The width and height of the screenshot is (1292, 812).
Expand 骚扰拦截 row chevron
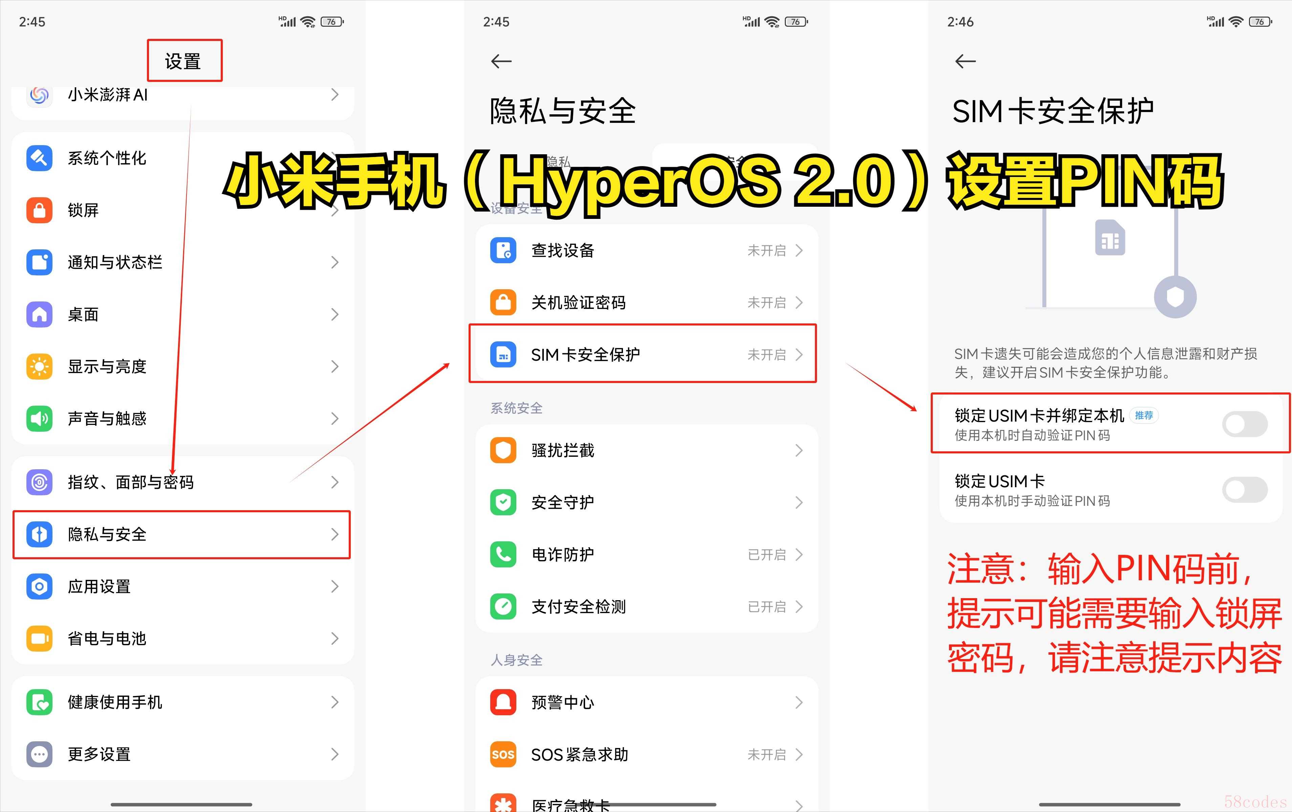pyautogui.click(x=799, y=451)
